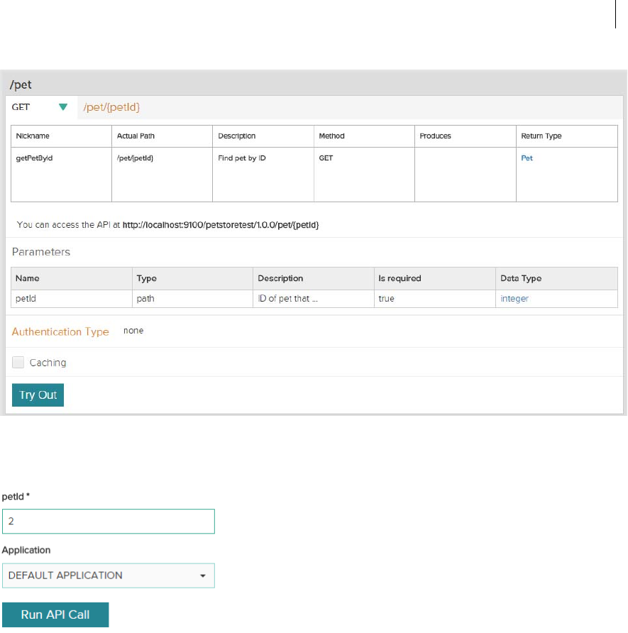Select the petId parameter name cell
The width and height of the screenshot is (628, 633).
(26, 299)
